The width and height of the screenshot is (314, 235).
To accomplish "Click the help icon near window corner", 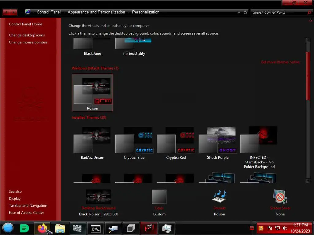I will click(x=311, y=20).
